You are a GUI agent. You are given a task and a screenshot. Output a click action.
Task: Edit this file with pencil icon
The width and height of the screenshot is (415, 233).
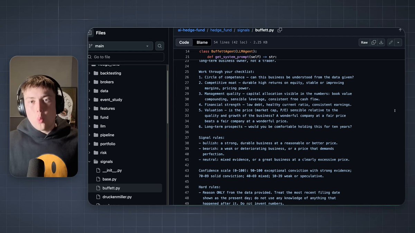(391, 42)
